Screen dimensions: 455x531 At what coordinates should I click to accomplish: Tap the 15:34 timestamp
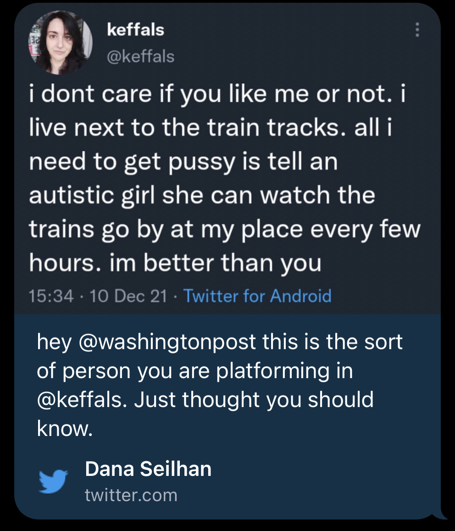(51, 296)
